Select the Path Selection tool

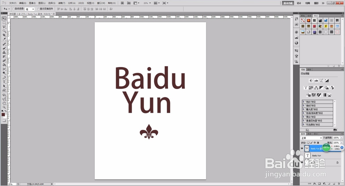4,86
